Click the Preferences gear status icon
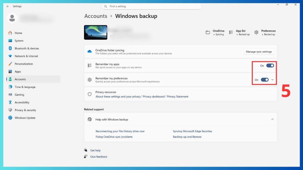 [x=256, y=32]
